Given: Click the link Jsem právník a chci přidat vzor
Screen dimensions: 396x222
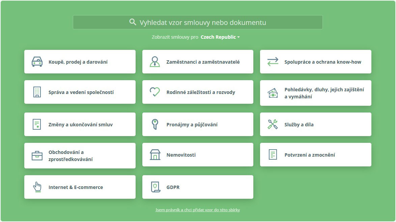Looking at the screenshot, I should tap(198, 210).
